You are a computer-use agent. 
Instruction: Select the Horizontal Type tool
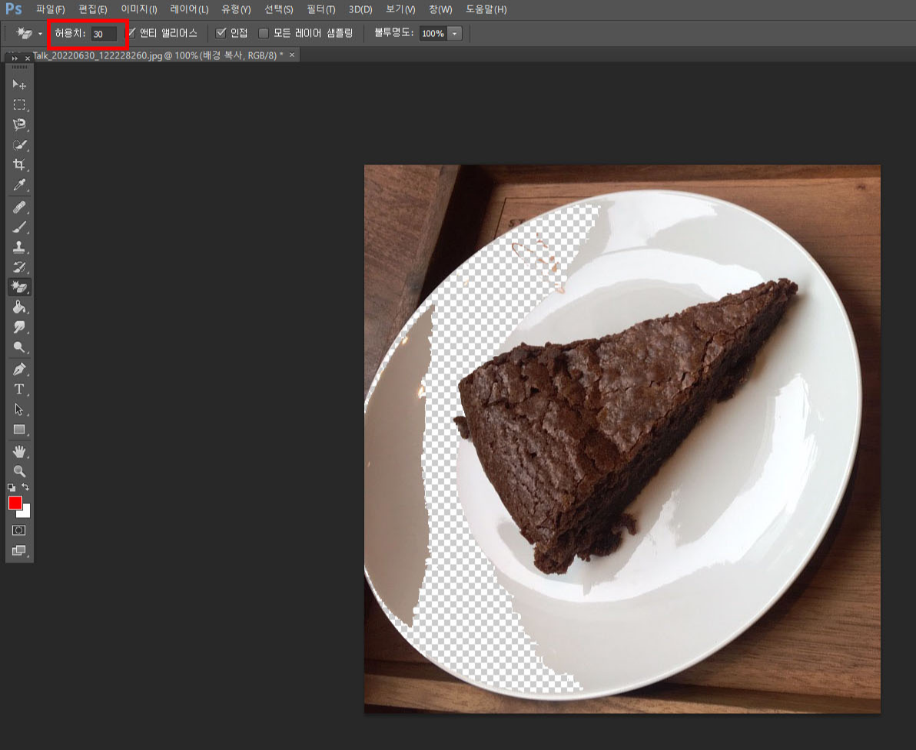19,389
